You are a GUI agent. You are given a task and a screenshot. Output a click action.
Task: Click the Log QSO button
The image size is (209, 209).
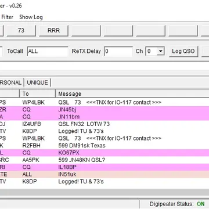[183, 51]
